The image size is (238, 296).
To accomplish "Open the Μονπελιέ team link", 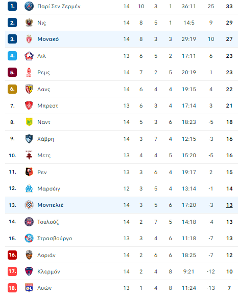I will (x=51, y=205).
